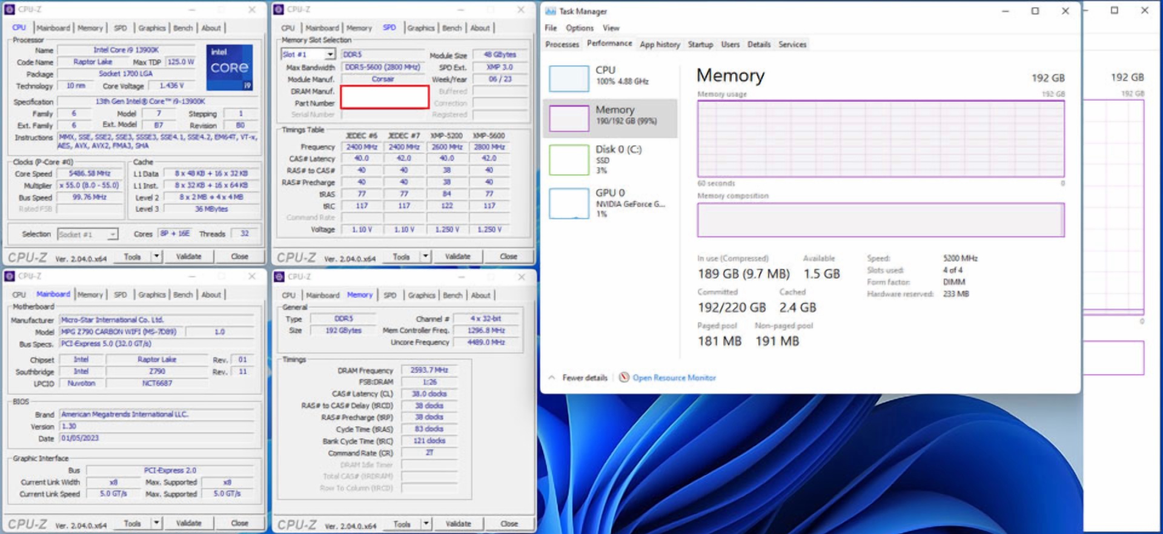Click the CPU-Z icon in the processor window title bar
This screenshot has height=534, width=1163.
(10, 9)
